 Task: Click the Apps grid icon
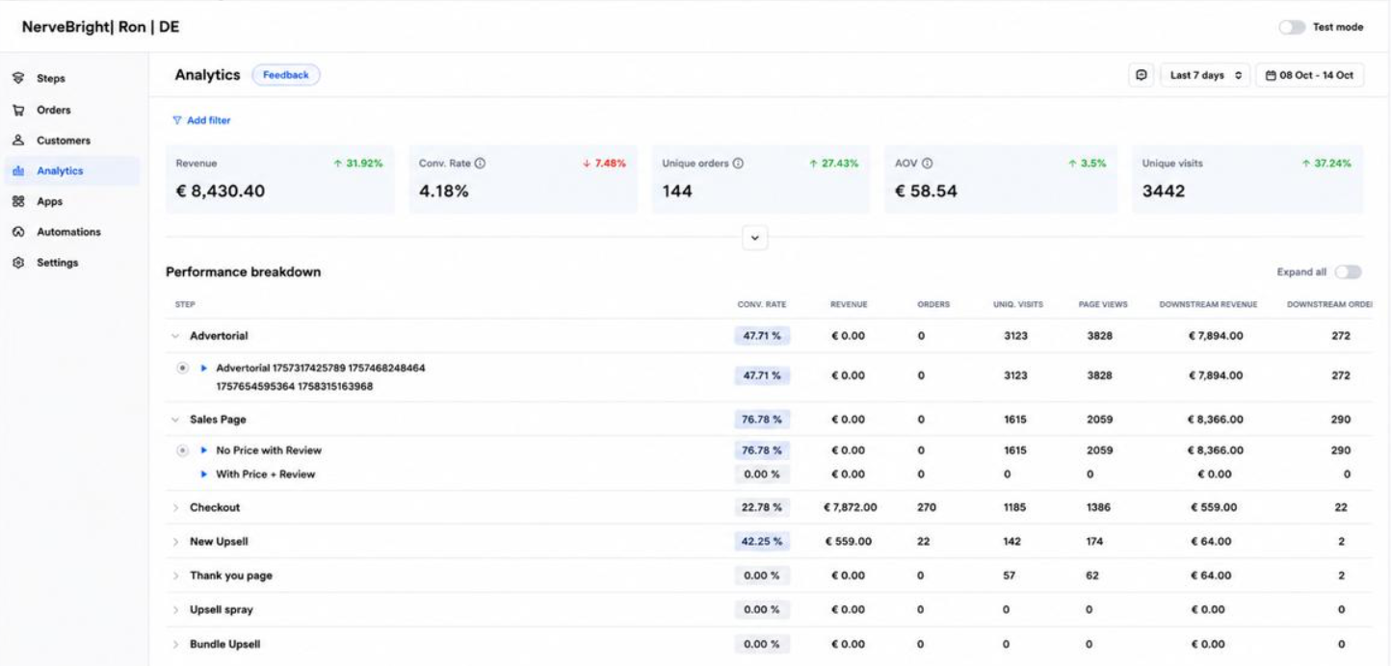17,202
